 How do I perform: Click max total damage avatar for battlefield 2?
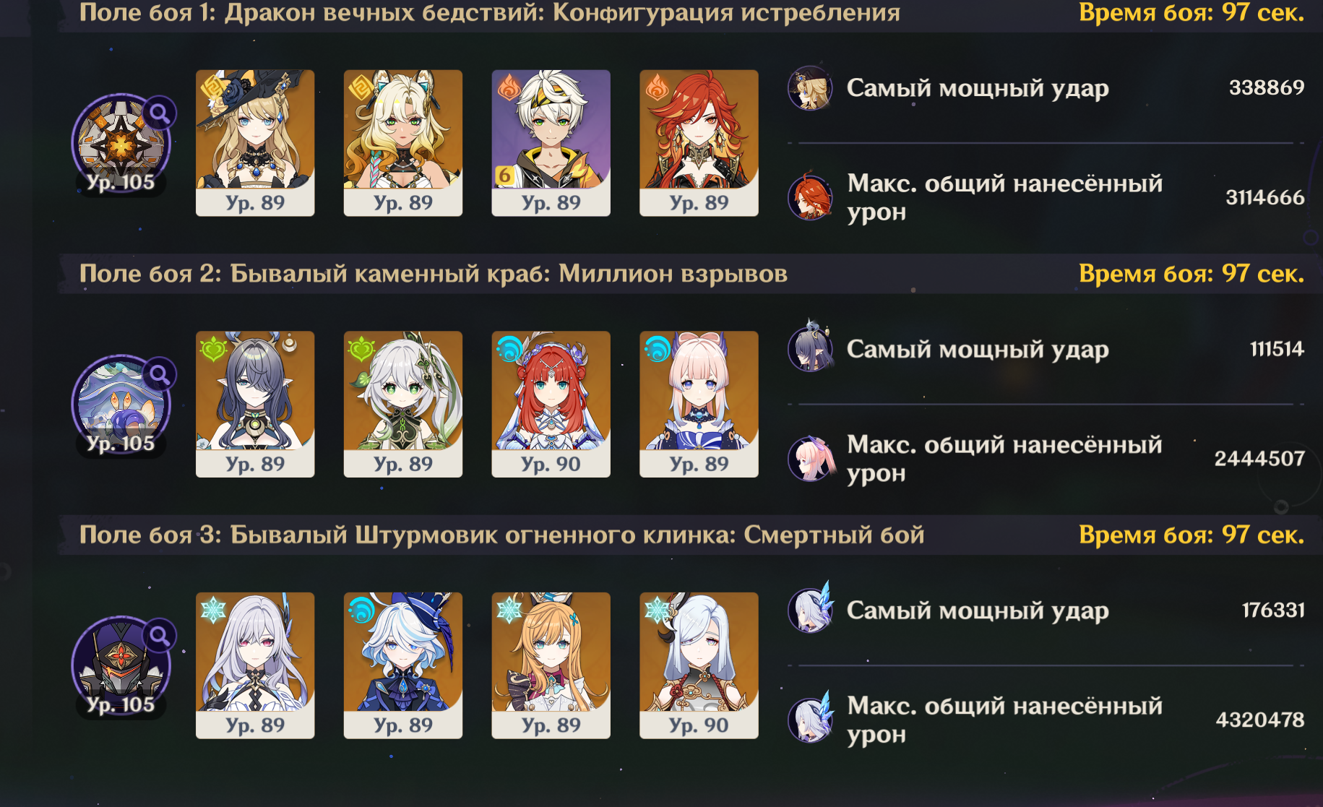(x=810, y=459)
